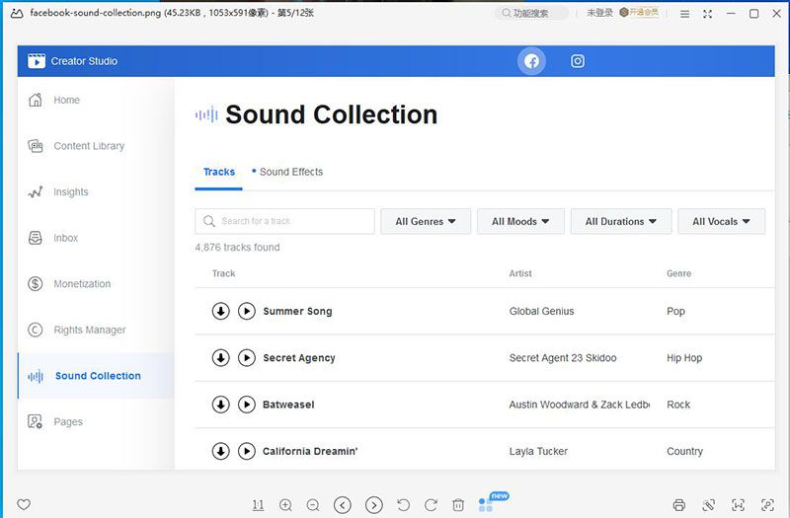This screenshot has height=518, width=790.
Task: Click the Genre column header
Action: pyautogui.click(x=678, y=273)
